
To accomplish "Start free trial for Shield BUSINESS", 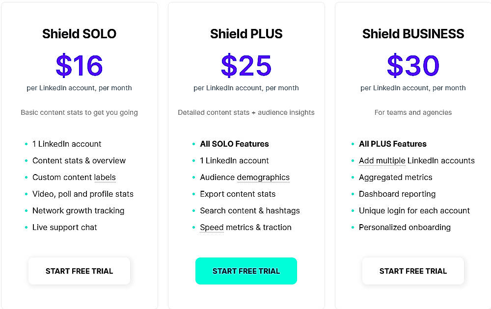I will coord(413,271).
